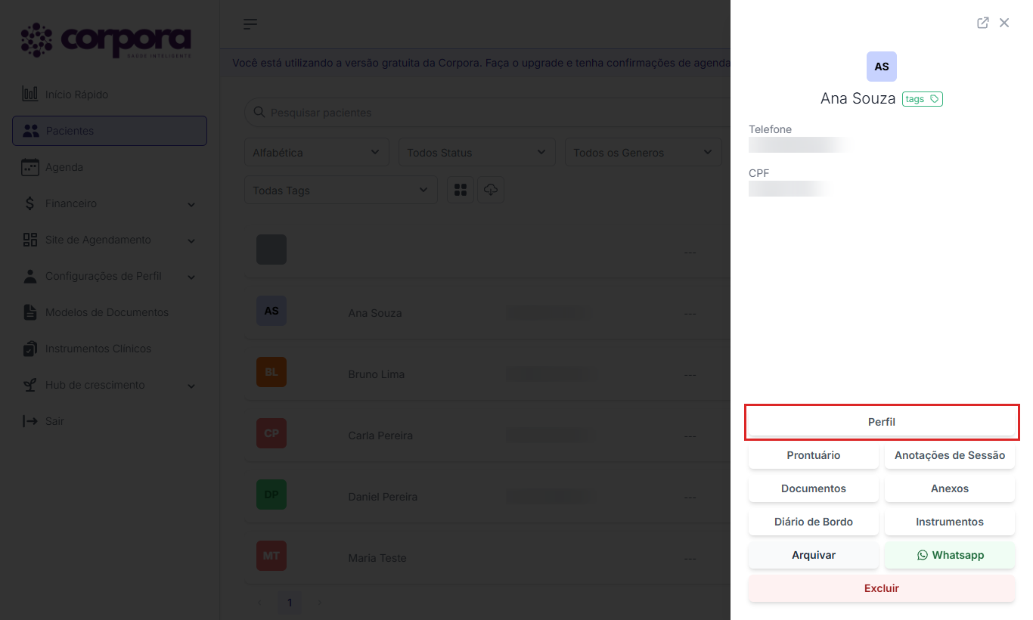The image size is (1033, 620).
Task: Switch to grid view of patients
Action: (x=461, y=190)
